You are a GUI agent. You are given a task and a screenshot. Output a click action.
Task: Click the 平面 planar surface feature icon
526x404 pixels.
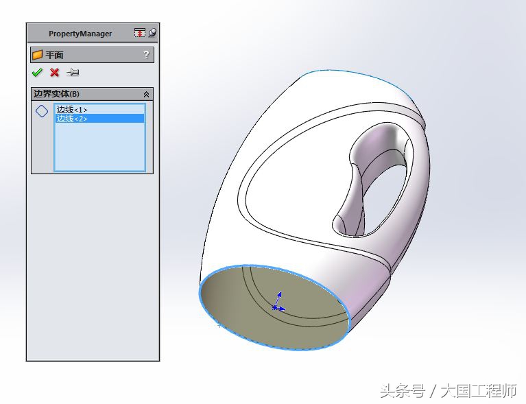coord(37,55)
